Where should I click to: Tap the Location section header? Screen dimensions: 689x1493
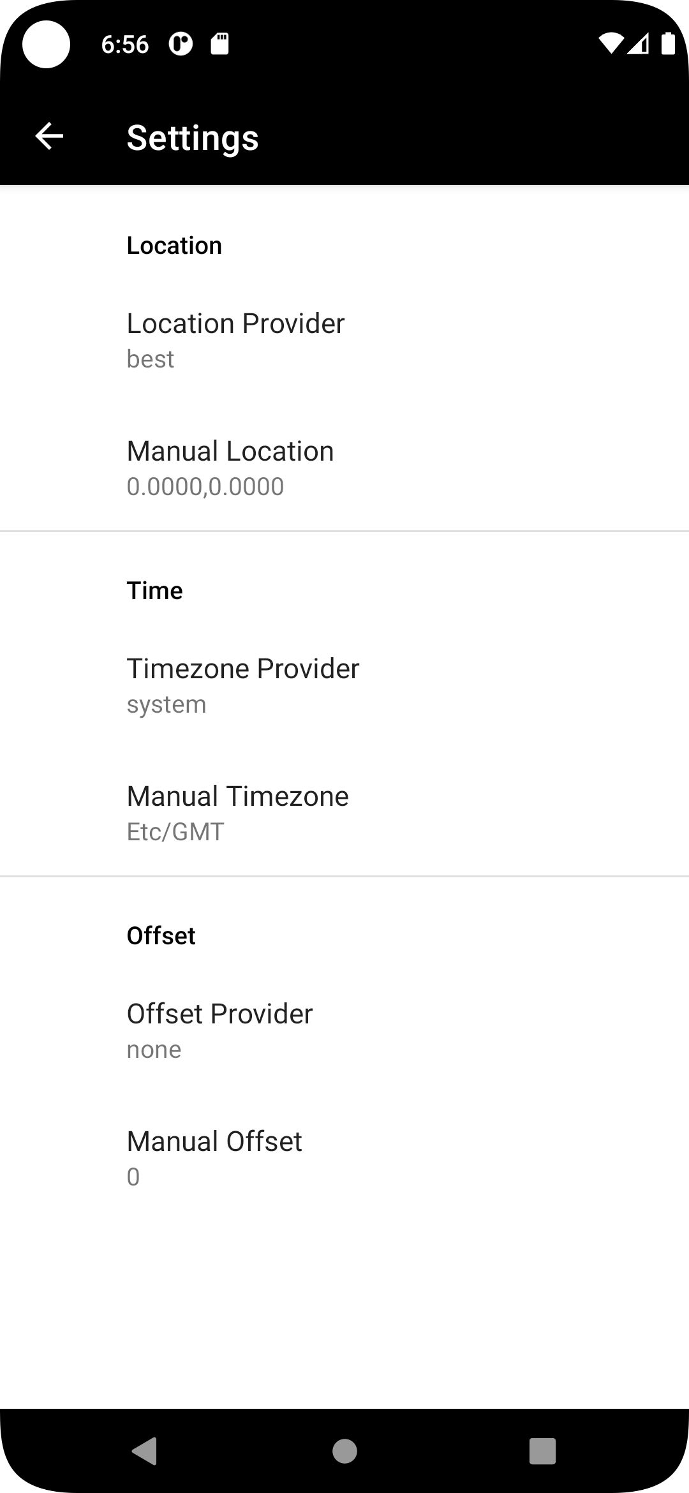174,246
